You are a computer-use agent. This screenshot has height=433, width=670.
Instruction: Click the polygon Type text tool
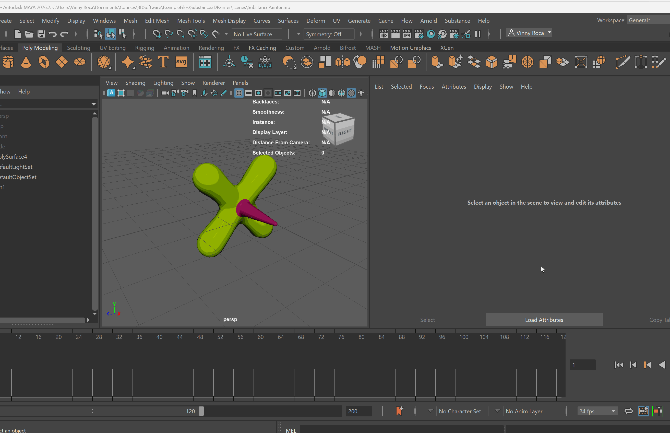tap(163, 62)
